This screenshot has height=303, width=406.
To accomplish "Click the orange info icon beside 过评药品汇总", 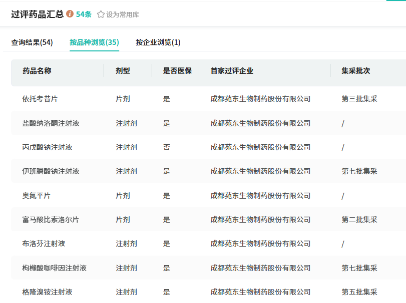I will pos(70,14).
